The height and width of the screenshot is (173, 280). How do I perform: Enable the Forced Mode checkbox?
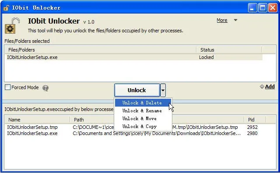point(7,87)
